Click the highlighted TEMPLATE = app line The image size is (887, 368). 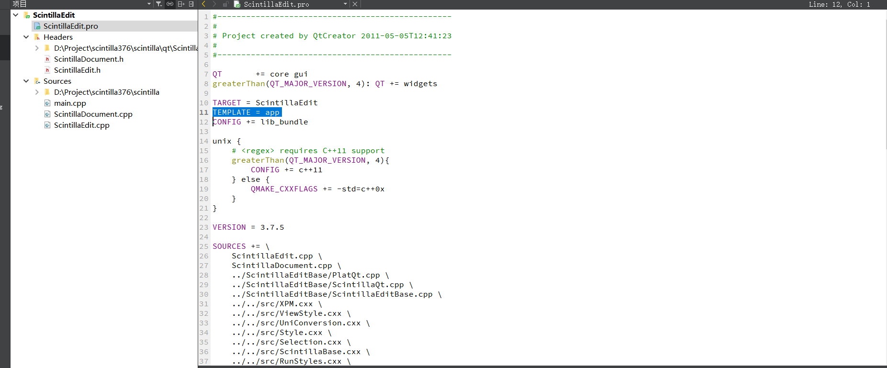247,112
